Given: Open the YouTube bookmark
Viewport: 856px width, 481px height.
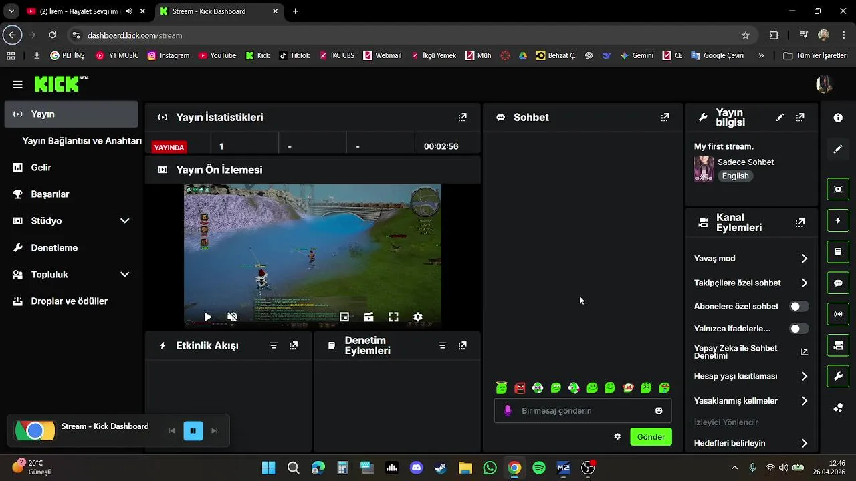Looking at the screenshot, I should tap(217, 56).
